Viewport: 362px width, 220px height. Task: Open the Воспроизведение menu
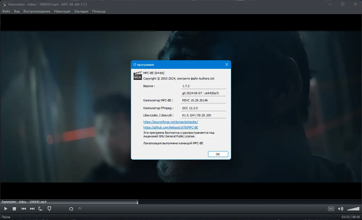point(37,11)
